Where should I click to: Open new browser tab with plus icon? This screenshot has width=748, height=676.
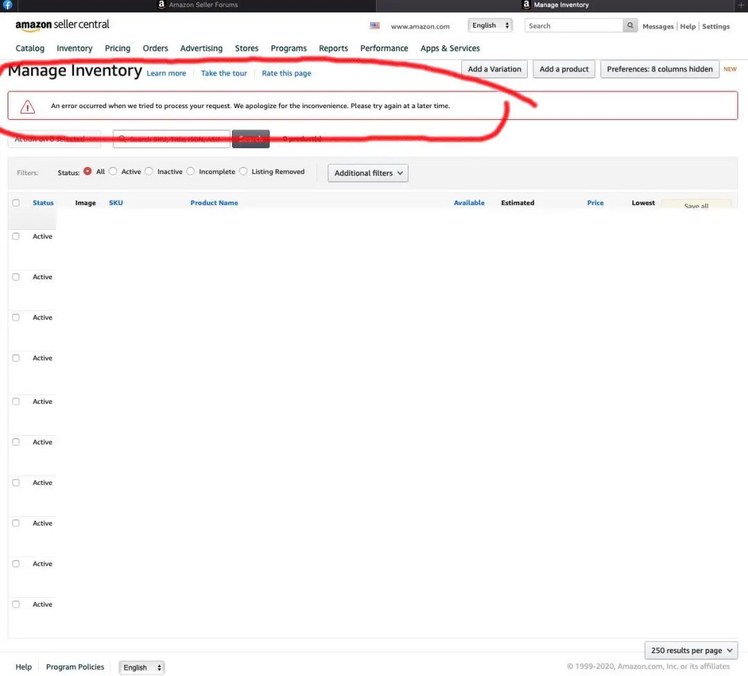coord(741,5)
